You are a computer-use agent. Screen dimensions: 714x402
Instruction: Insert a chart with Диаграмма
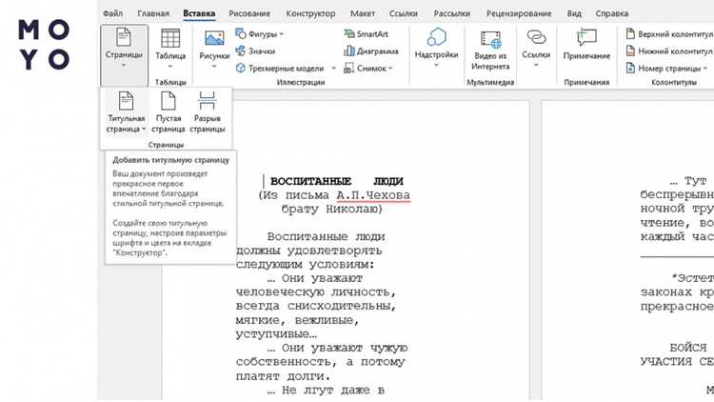[x=371, y=51]
